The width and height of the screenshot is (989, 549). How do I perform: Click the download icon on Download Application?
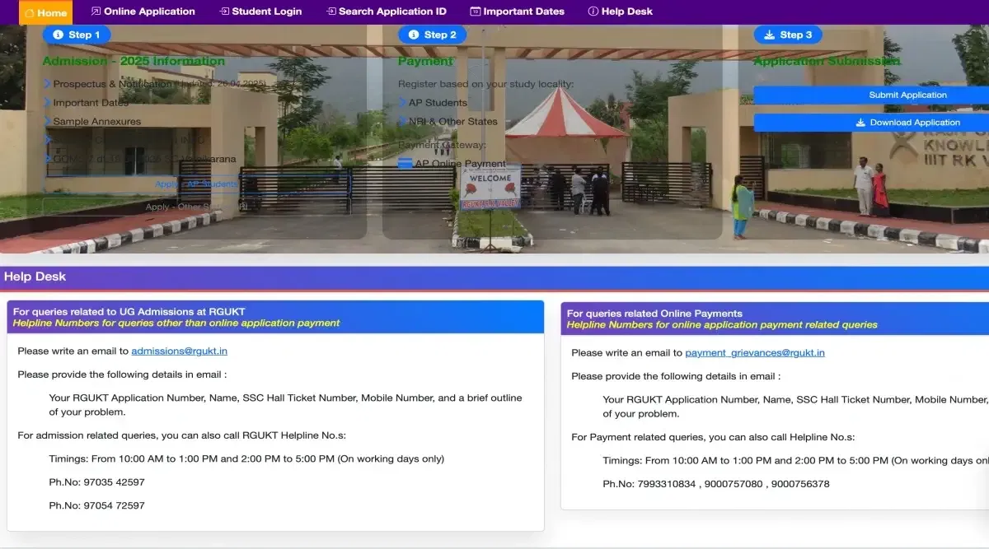(x=860, y=123)
